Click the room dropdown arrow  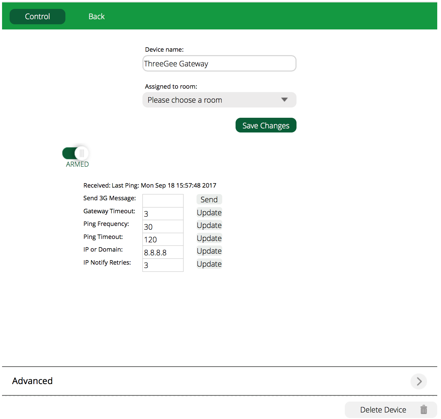point(284,100)
